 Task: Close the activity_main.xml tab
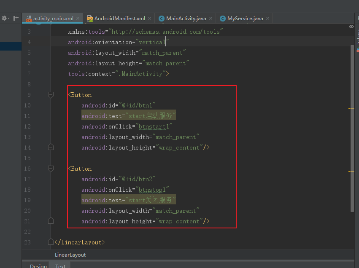[78, 18]
